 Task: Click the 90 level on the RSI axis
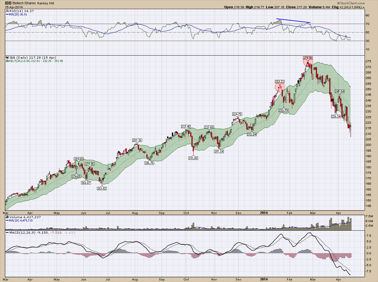pos(367,15)
